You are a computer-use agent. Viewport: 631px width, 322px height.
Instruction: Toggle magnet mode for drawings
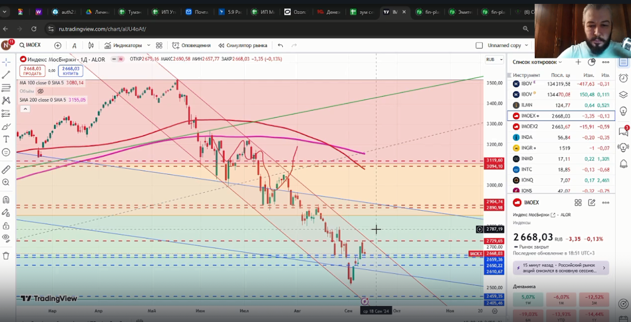coord(6,200)
